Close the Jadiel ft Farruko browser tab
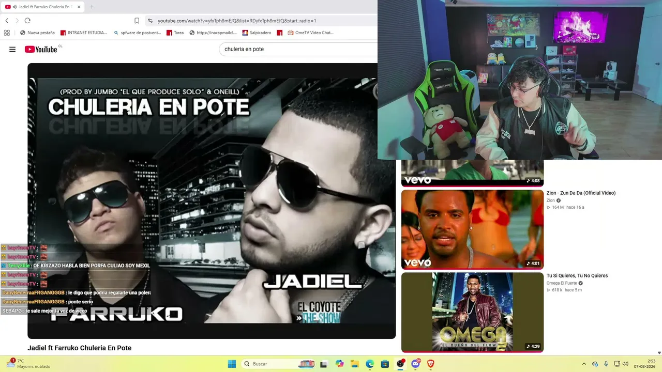The image size is (662, 372). coord(79,7)
